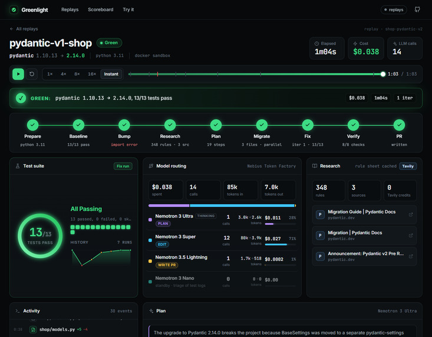Click the Fix run badge
Image resolution: width=432 pixels, height=337 pixels.
(123, 166)
